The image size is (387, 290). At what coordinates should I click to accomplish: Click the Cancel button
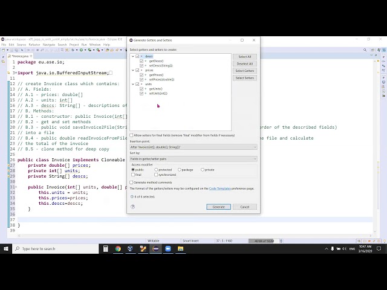pos(244,207)
